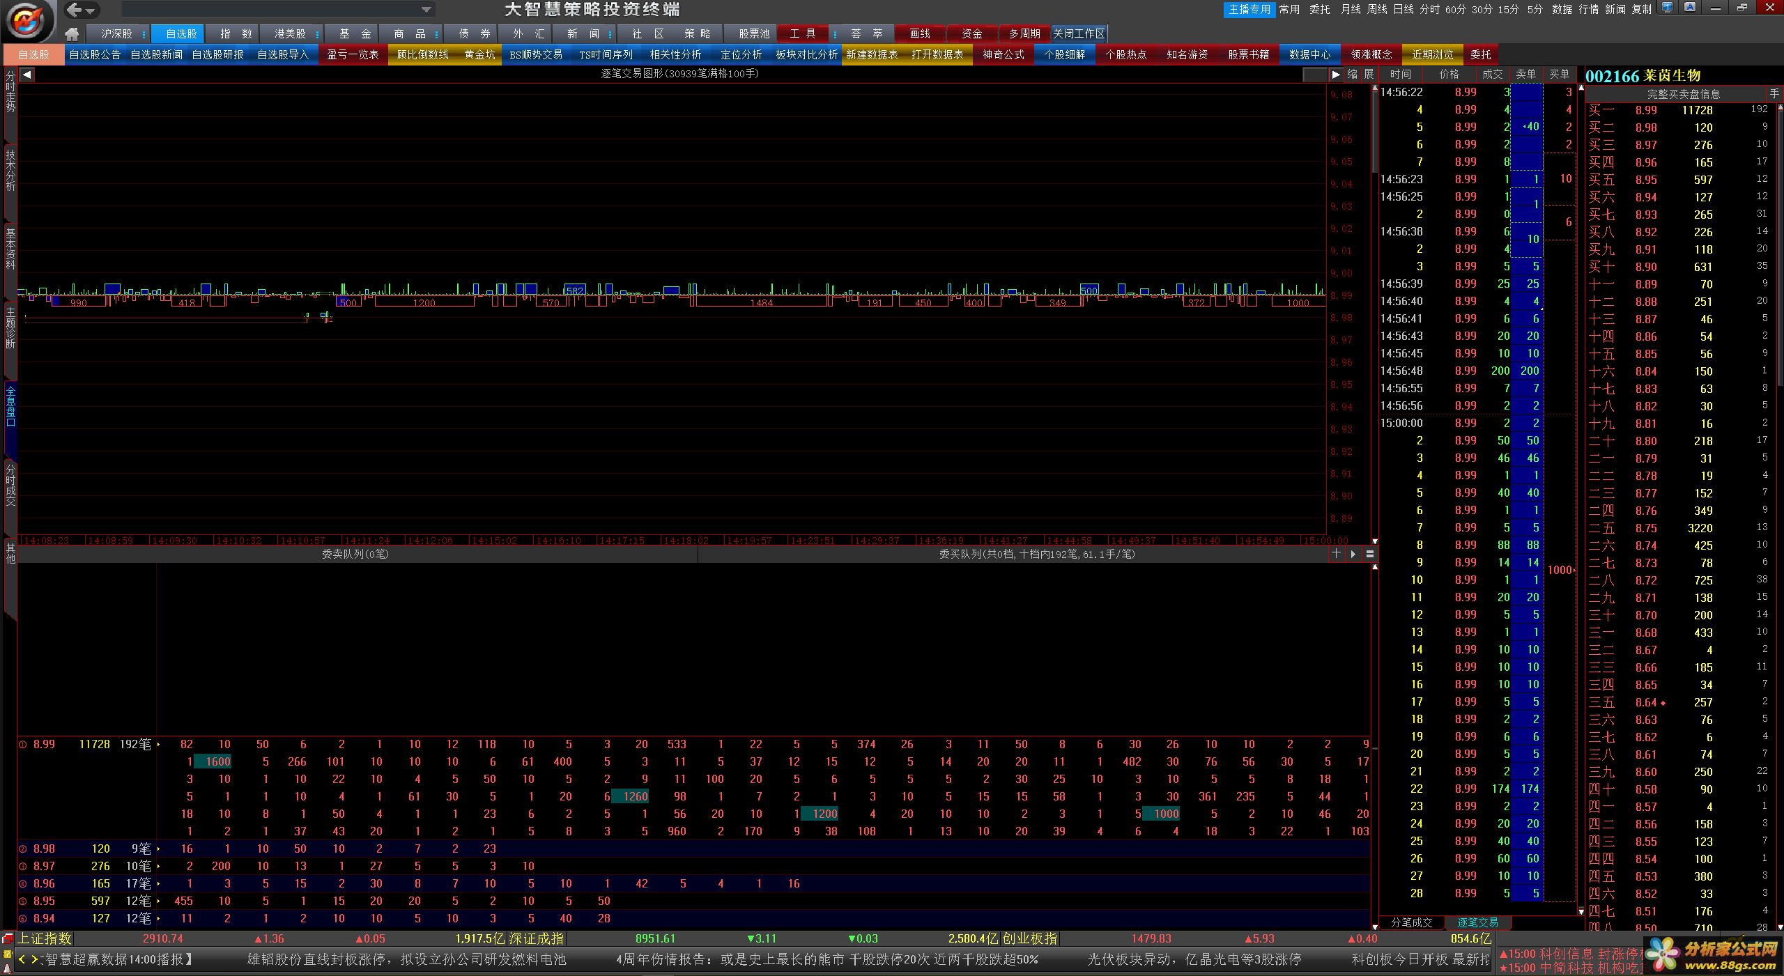Expand the 沪深股 submenu dots
This screenshot has height=976, width=1784.
click(144, 34)
